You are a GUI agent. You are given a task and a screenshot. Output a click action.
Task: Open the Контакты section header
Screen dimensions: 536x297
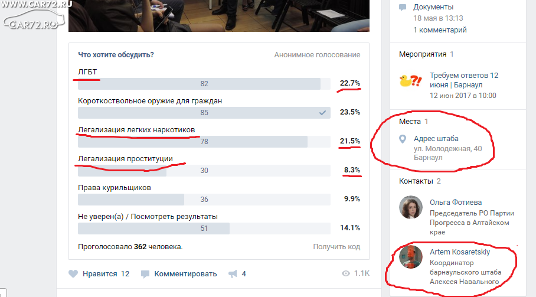point(416,181)
